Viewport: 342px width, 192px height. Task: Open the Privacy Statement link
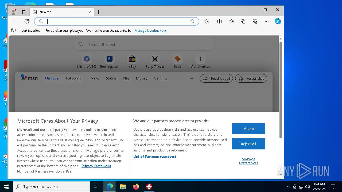[96, 166]
